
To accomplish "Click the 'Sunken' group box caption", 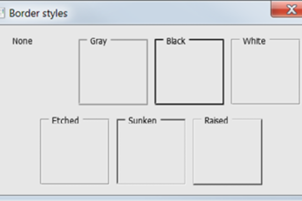I will pos(142,121).
